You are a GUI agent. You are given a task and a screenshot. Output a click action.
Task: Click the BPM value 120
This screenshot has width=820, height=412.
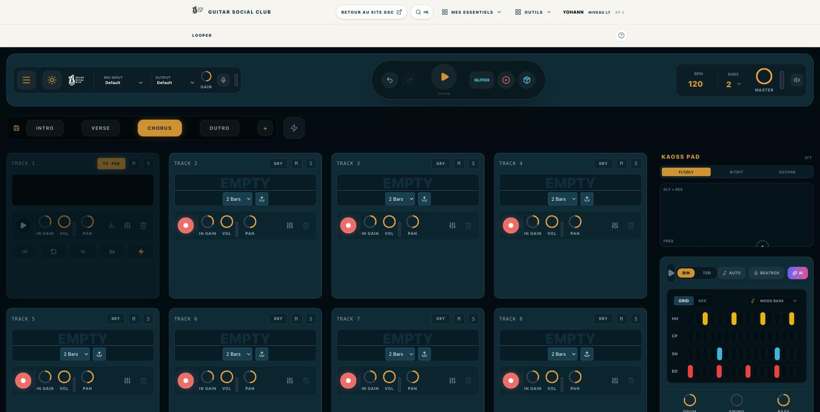[x=695, y=84]
